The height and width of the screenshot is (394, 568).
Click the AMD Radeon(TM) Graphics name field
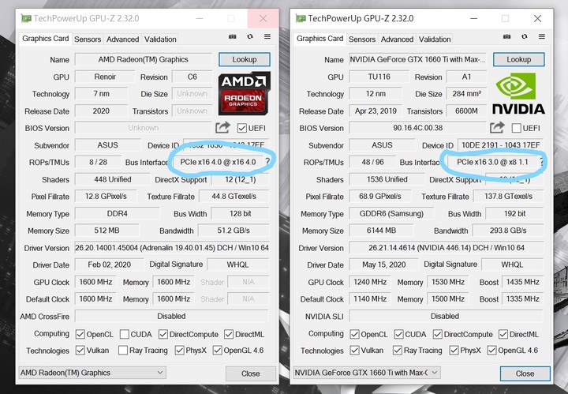pos(144,59)
